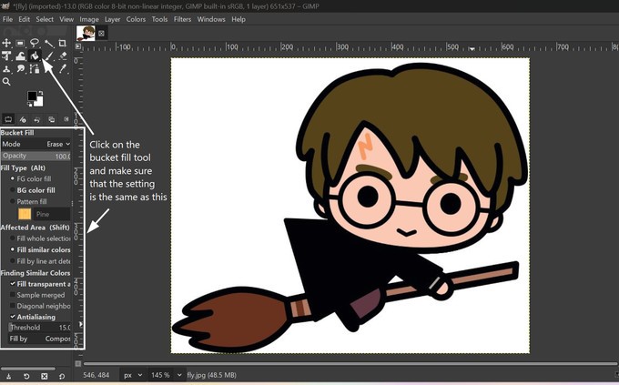Adjust the Threshold slider
Image resolution: width=619 pixels, height=385 pixels.
39,328
